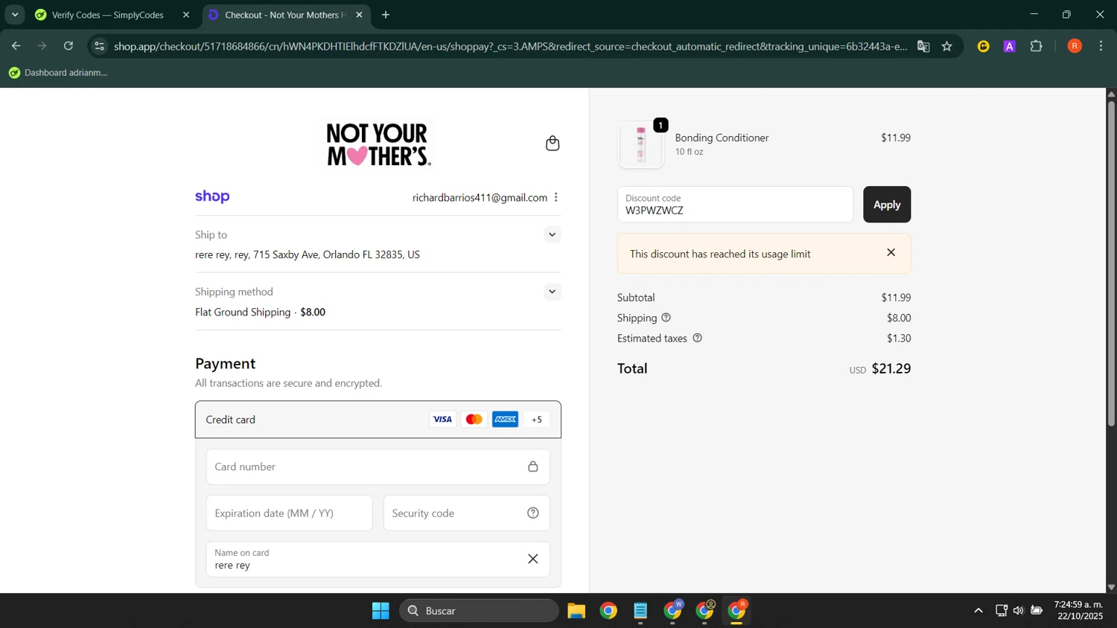Click the page vertical scrollbar
The width and height of the screenshot is (1117, 628).
[x=1111, y=263]
